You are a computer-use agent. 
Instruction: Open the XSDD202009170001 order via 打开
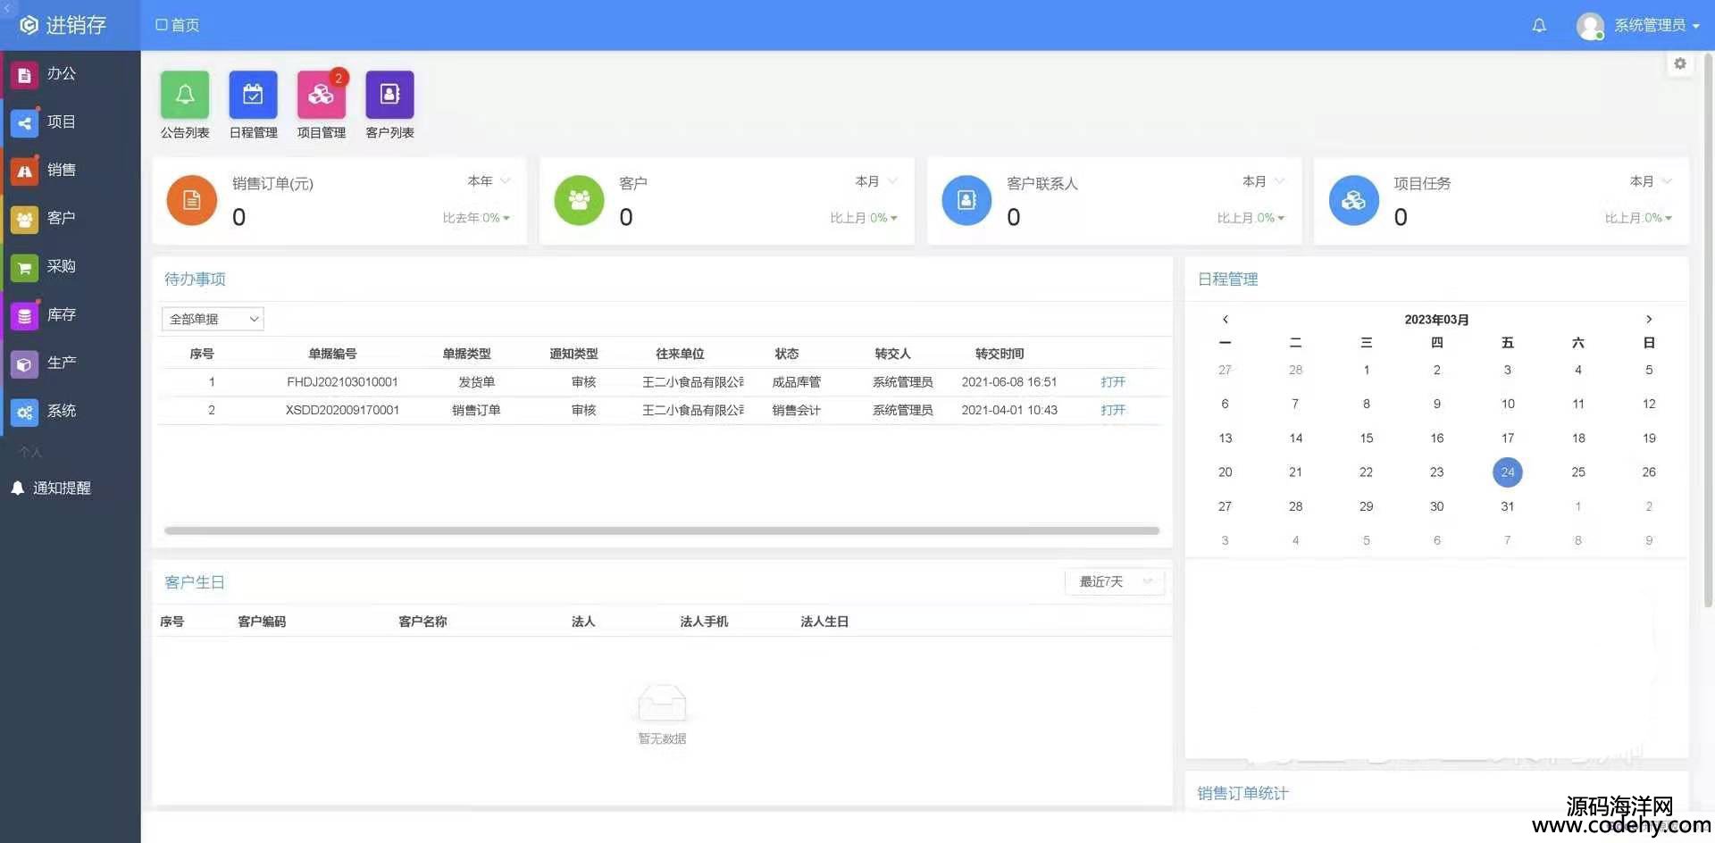coord(1113,411)
